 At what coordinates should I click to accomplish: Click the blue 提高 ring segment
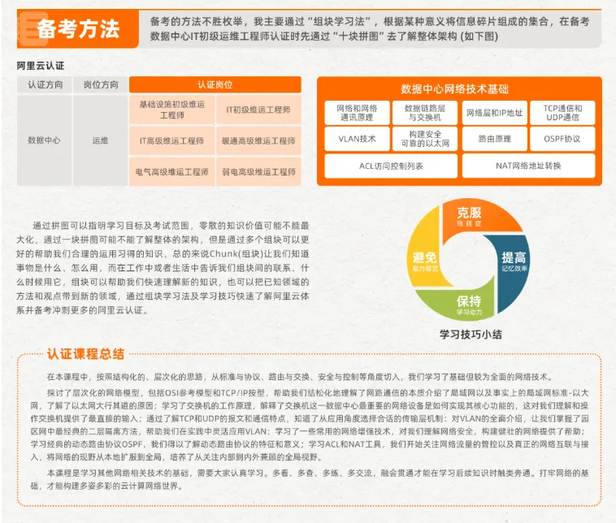click(513, 263)
